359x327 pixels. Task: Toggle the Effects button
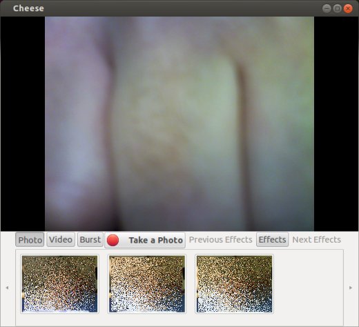tap(272, 239)
